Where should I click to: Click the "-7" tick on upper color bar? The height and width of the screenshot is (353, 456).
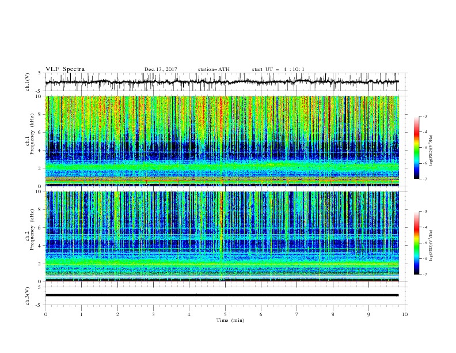point(424,179)
